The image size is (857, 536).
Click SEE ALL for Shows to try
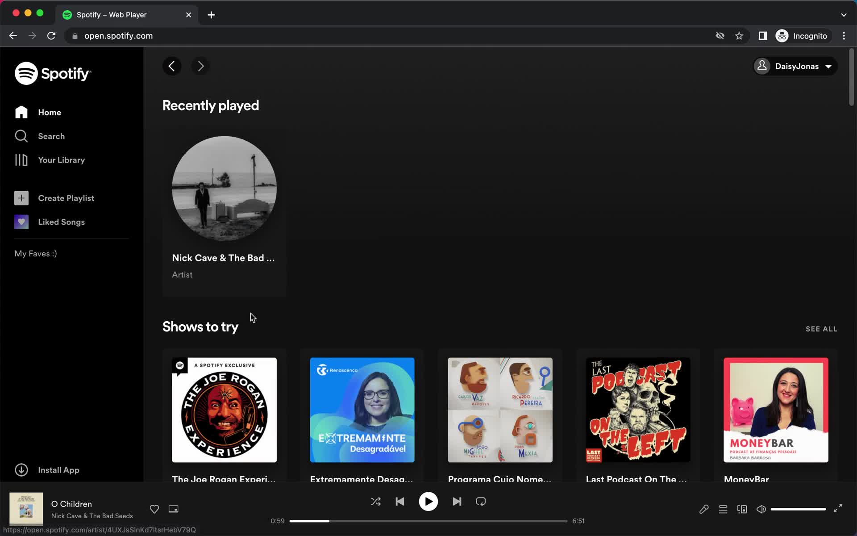[821, 328]
